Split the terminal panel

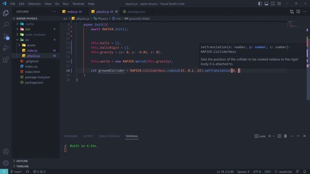coord(279,136)
